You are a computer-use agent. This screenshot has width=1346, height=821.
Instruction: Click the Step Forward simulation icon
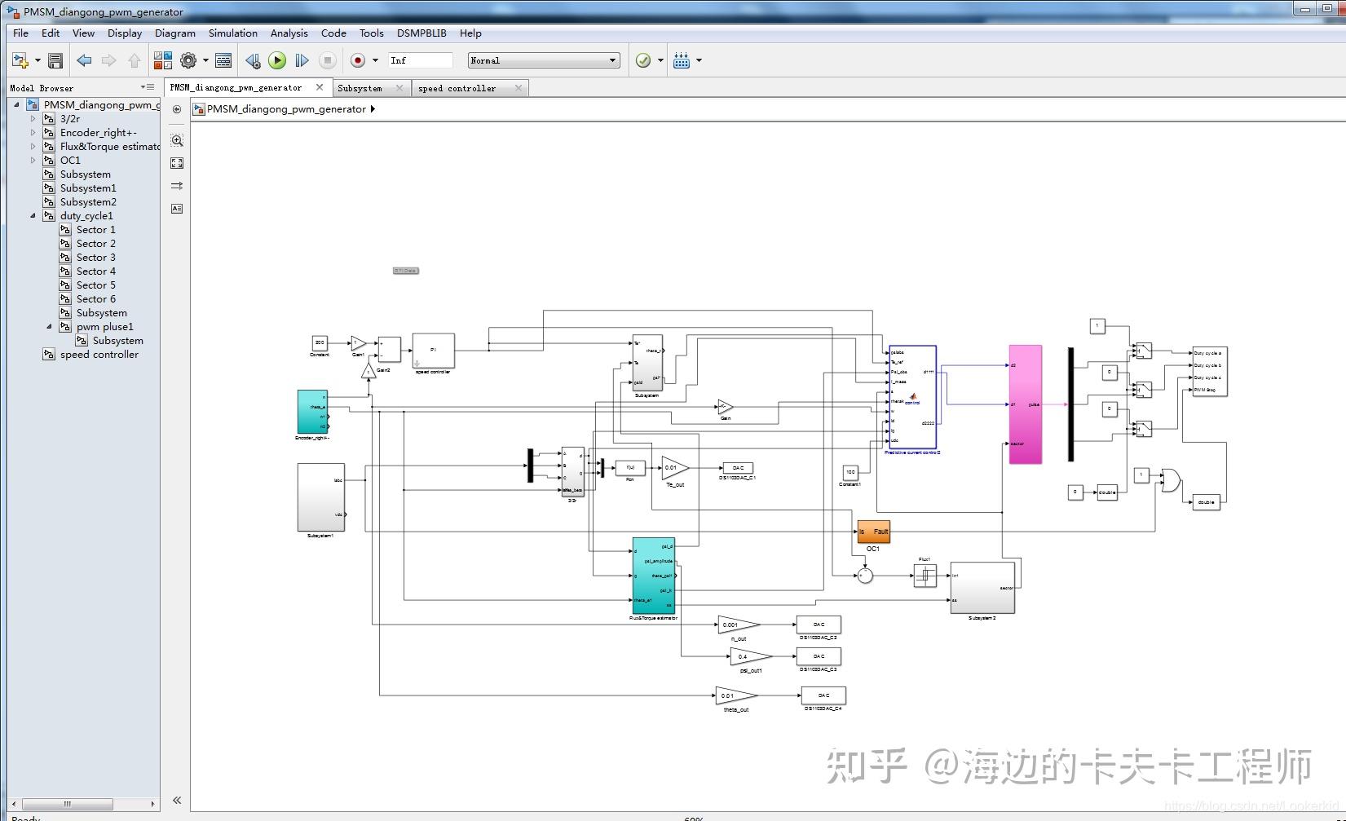[302, 60]
